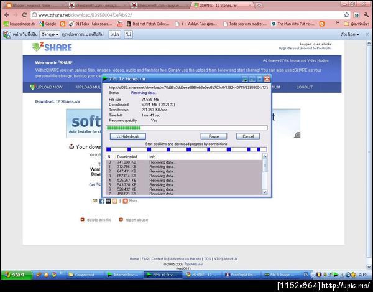Close the translate bar
The width and height of the screenshot is (373, 292).
[x=367, y=34]
